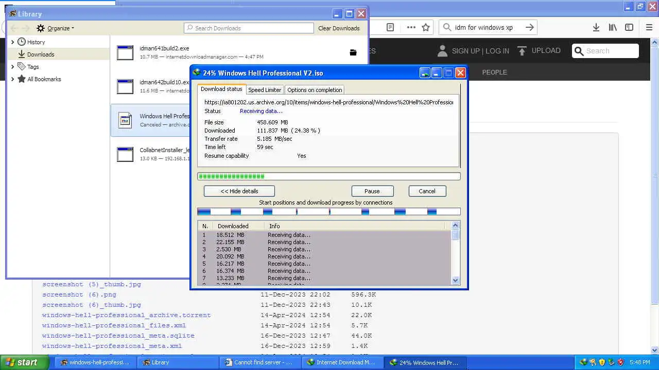The width and height of the screenshot is (659, 370).
Task: Click magnifier icon in archive.org search box
Action: pos(579,51)
